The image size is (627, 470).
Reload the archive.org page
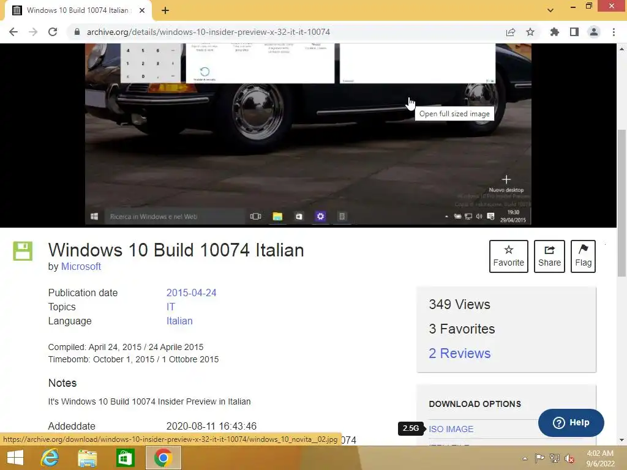pyautogui.click(x=53, y=32)
